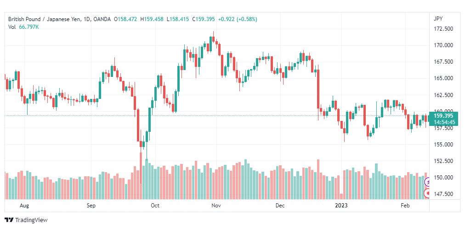Open the British Pound / Japanese Yen symbol title
465x228 pixels.
[x=45, y=19]
